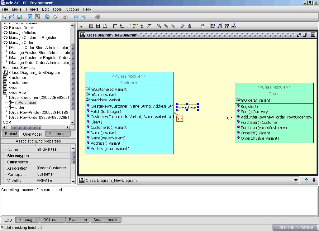This screenshot has height=232, width=319.
Task: Save the project using the disk icon
Action: 19,17
